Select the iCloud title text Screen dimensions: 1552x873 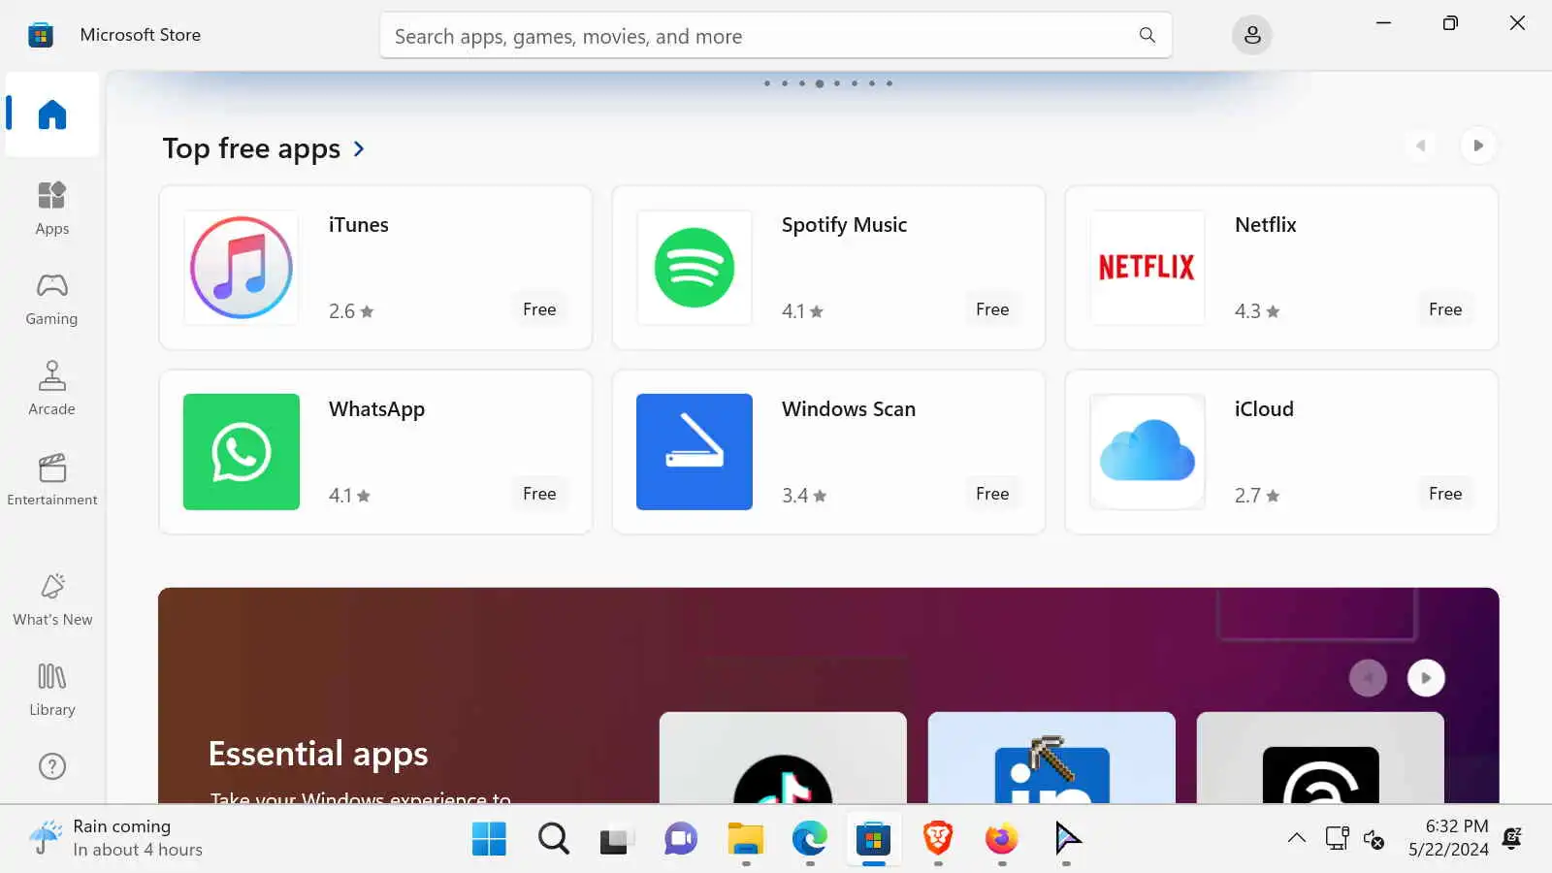point(1264,409)
